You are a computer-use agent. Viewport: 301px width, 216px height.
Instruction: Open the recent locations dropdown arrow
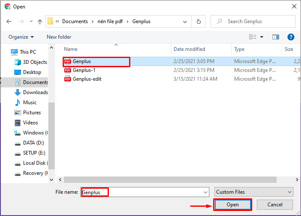31,21
